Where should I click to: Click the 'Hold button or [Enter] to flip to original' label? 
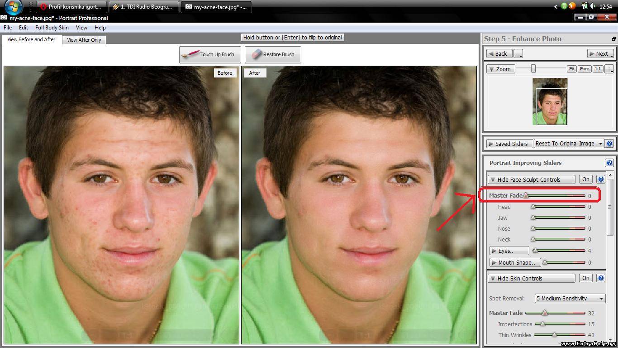(x=293, y=38)
